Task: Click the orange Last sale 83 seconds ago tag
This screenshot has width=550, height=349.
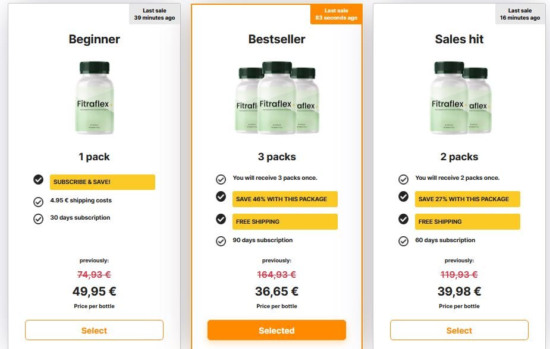Action: pos(336,14)
